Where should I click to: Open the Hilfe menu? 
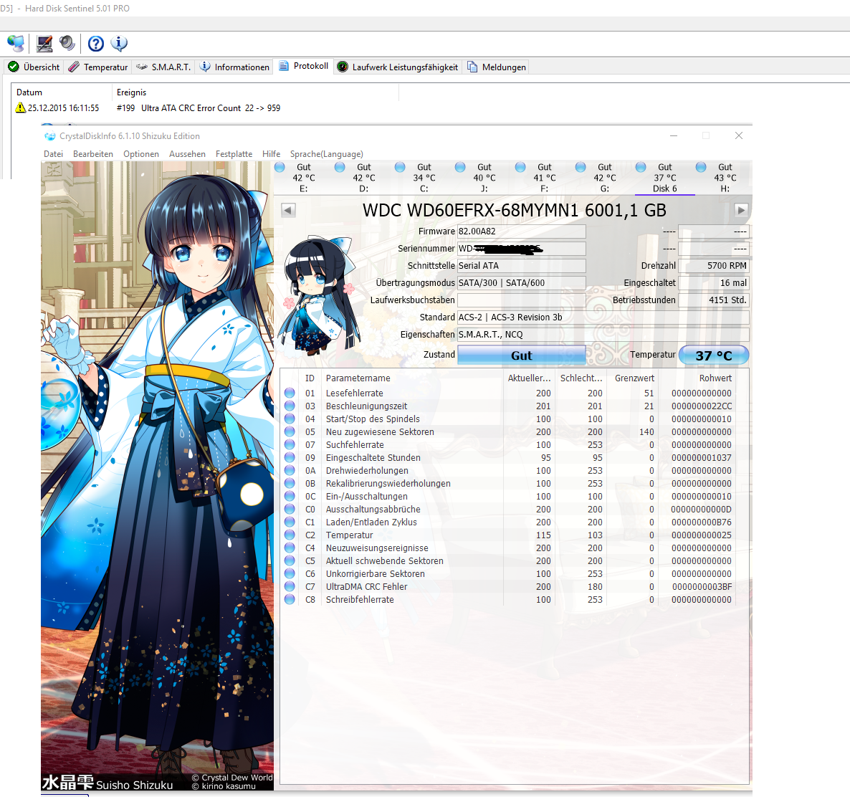coord(271,154)
